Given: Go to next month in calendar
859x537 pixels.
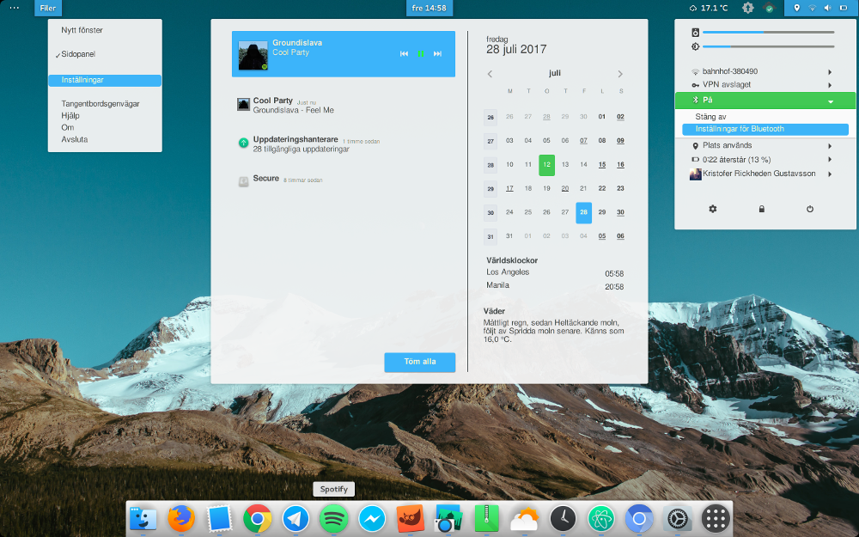Looking at the screenshot, I should tap(620, 74).
